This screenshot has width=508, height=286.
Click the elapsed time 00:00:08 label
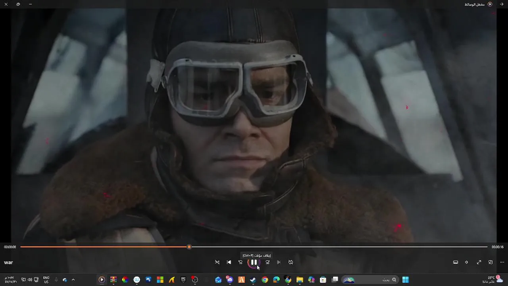point(10,247)
